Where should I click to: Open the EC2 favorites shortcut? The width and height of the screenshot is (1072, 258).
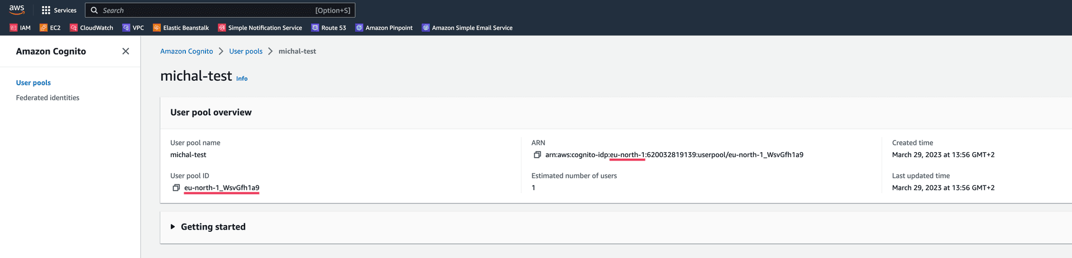50,28
